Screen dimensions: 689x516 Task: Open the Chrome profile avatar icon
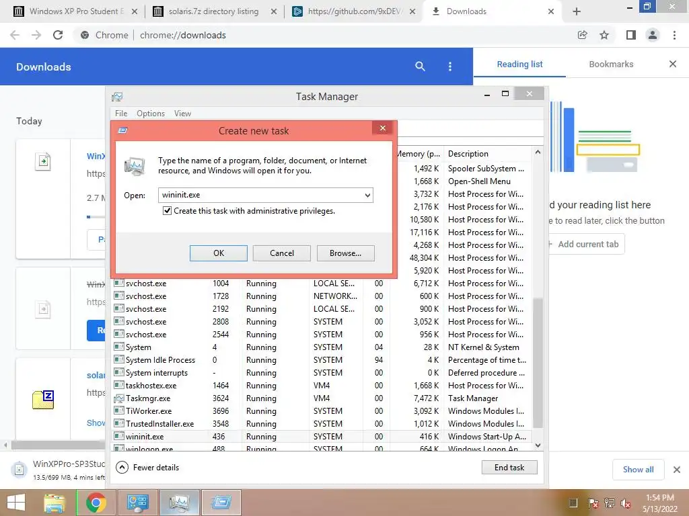(653, 35)
